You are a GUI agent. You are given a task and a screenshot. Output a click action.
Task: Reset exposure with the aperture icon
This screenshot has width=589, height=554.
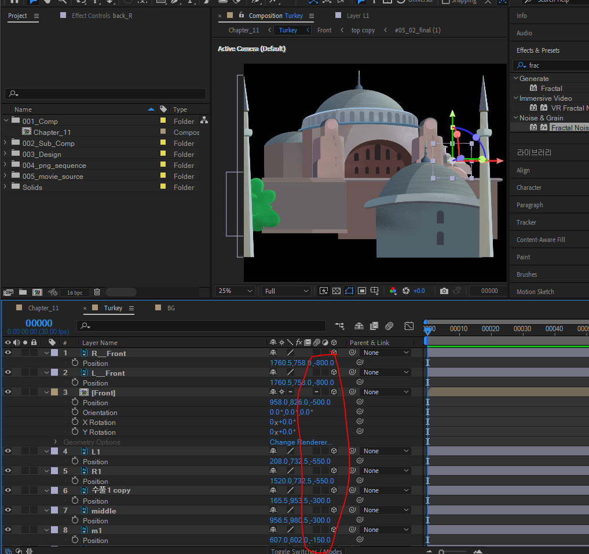point(405,291)
